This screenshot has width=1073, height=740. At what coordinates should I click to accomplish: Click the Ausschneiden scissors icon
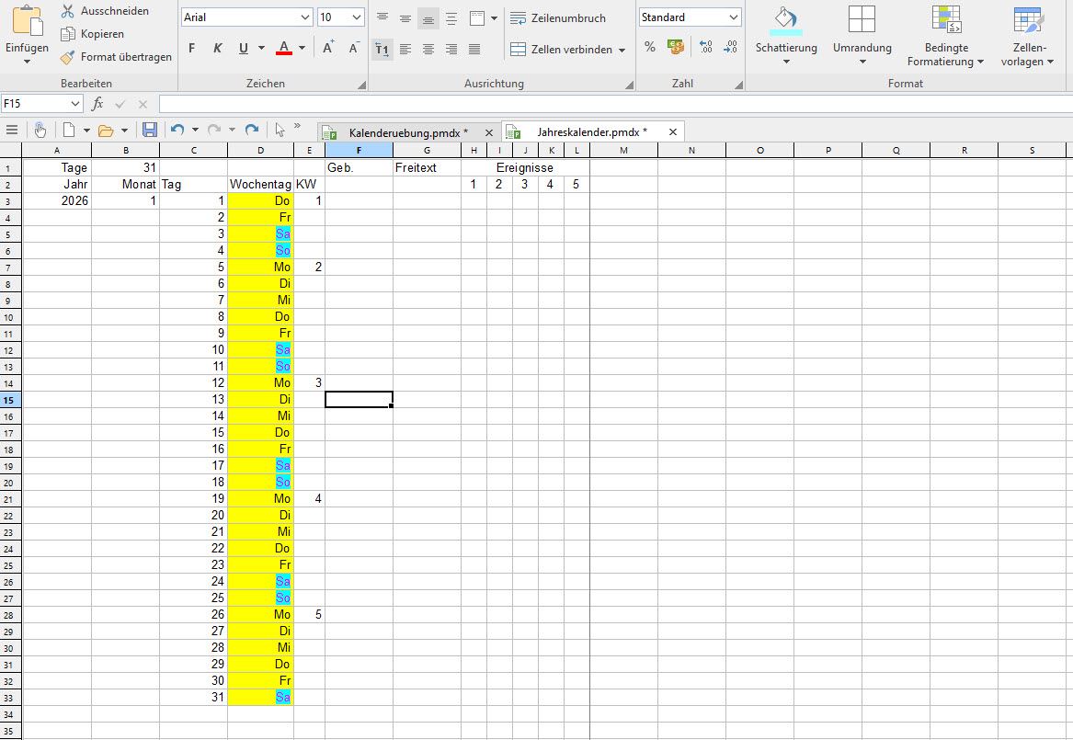(67, 11)
